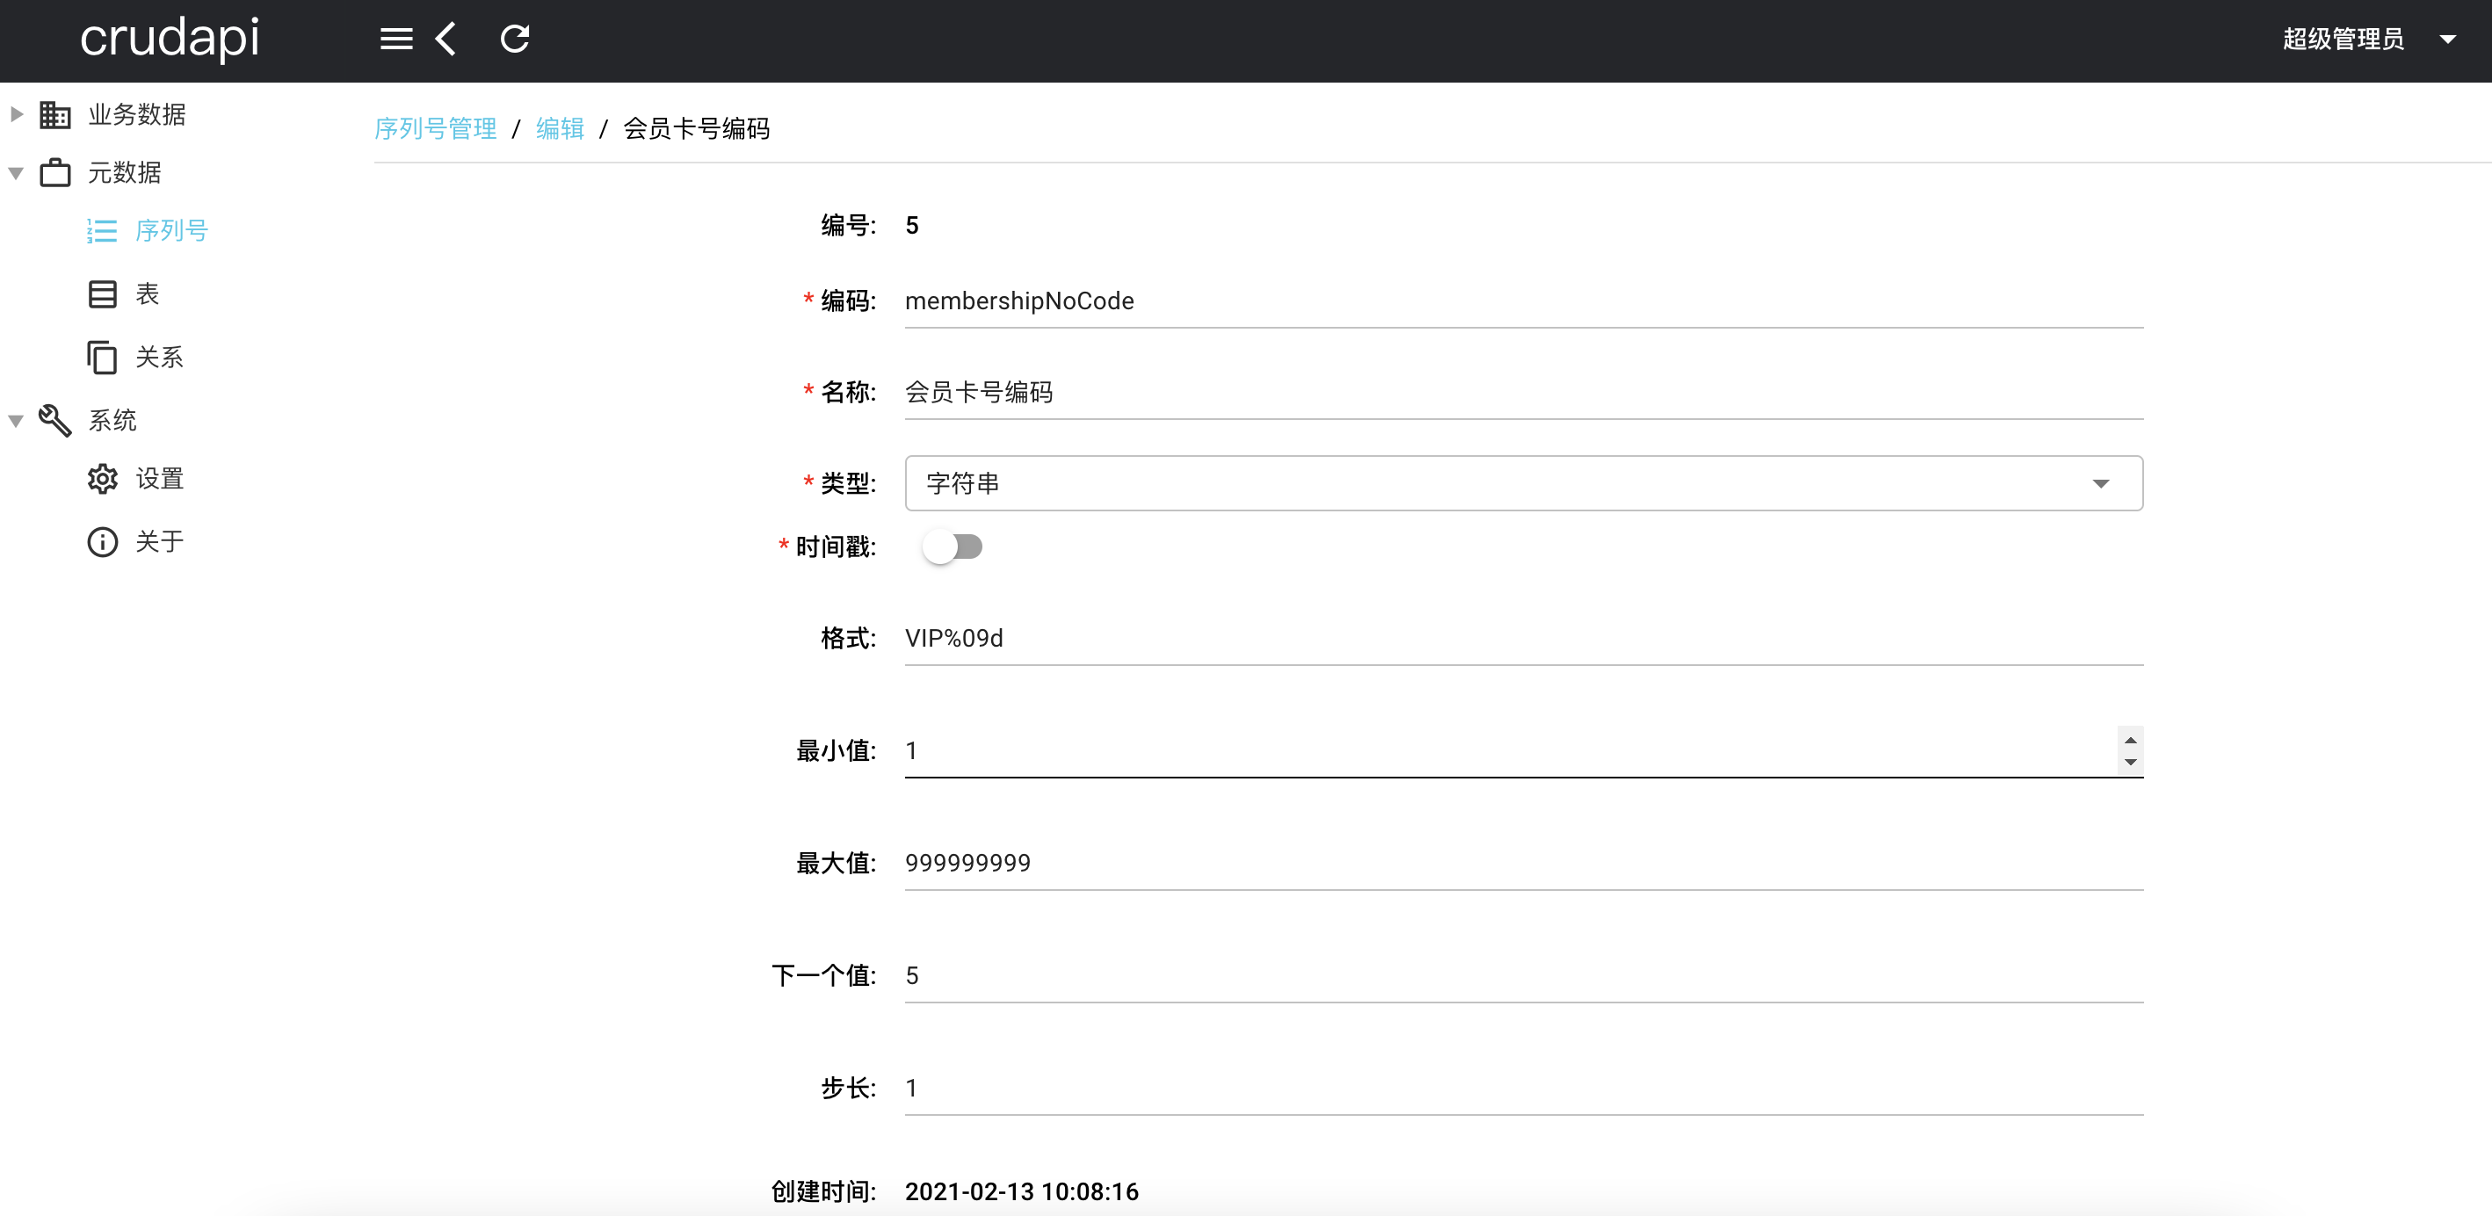The height and width of the screenshot is (1216, 2492).
Task: Click the 关于 info icon
Action: pyautogui.click(x=102, y=542)
